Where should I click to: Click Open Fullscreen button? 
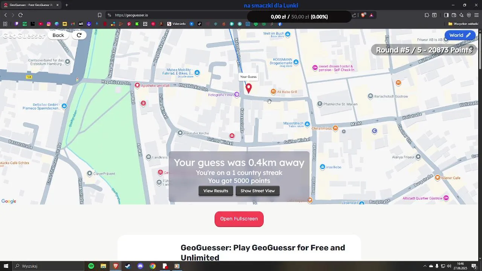(239, 219)
